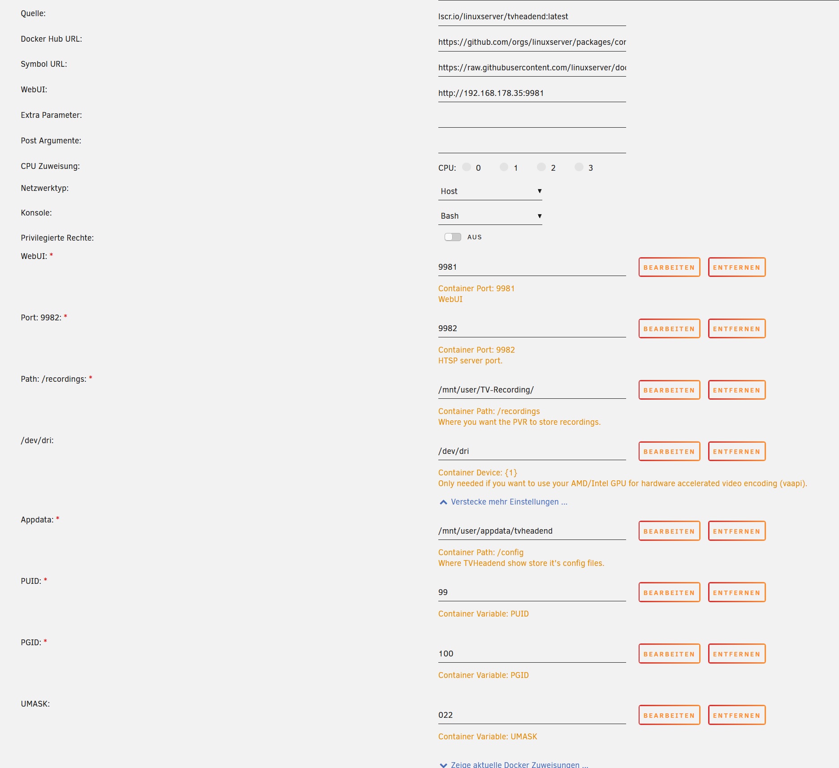Click Bearbeiten for WebUI port 9981
Viewport: 839px width, 768px height.
(x=669, y=267)
